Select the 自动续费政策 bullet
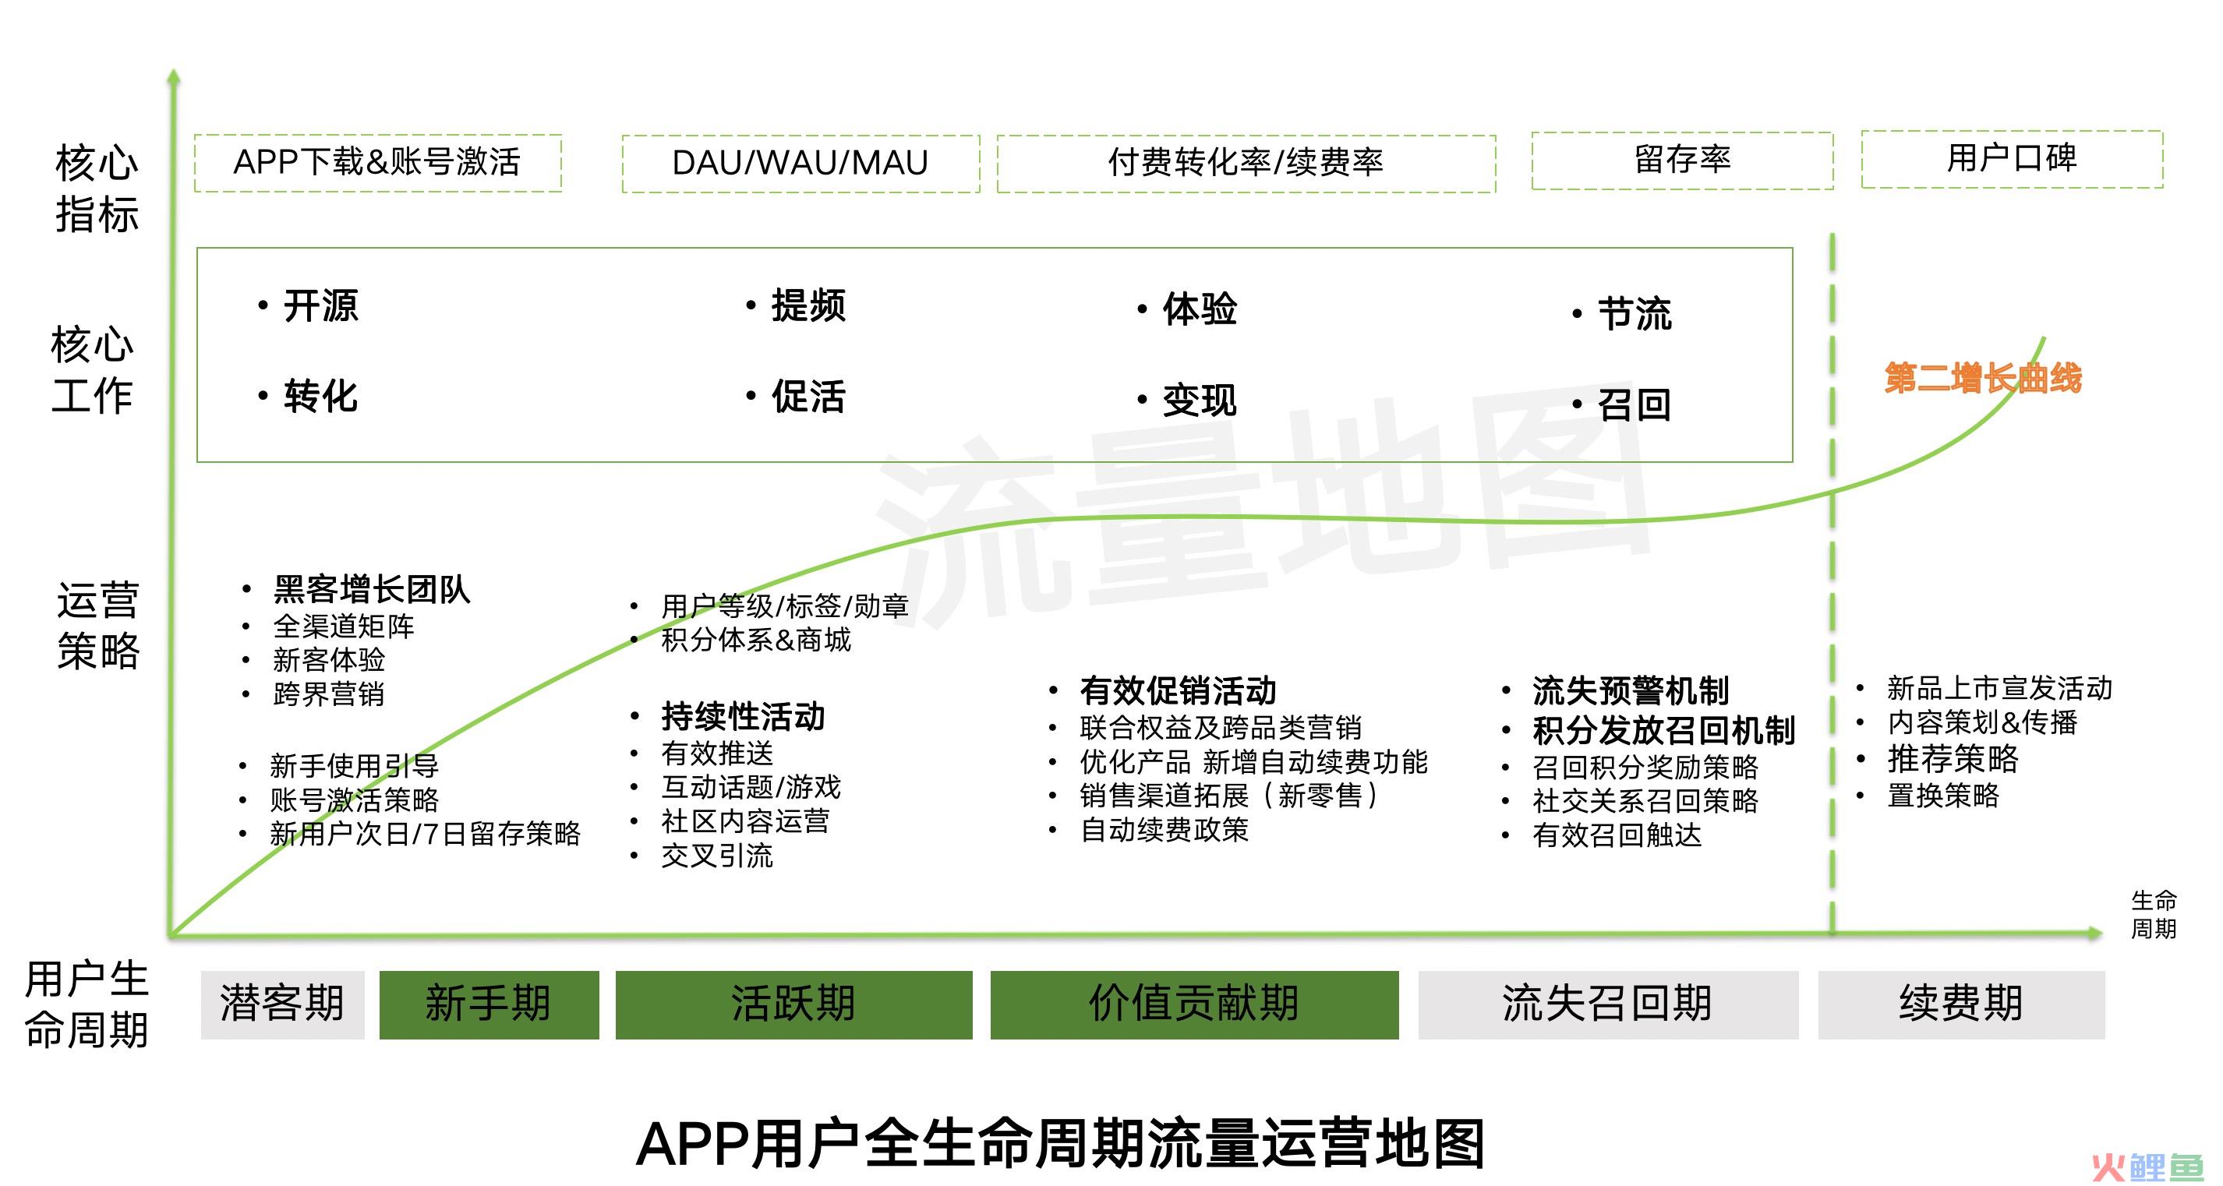This screenshot has height=1186, width=2223. point(1165,830)
